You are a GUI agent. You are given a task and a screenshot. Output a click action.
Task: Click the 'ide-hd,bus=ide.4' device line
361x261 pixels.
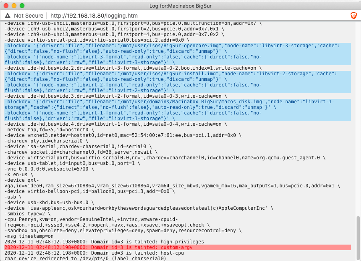tap(115, 124)
